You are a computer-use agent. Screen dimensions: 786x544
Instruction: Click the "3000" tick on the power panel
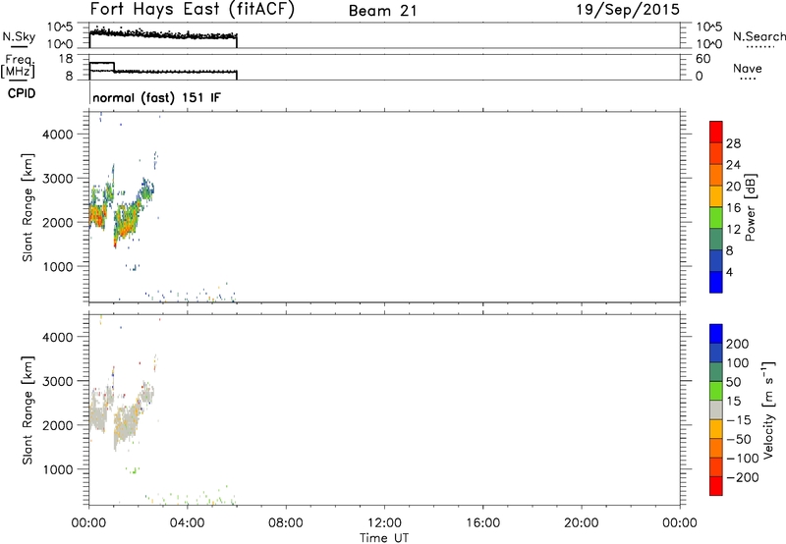point(58,179)
